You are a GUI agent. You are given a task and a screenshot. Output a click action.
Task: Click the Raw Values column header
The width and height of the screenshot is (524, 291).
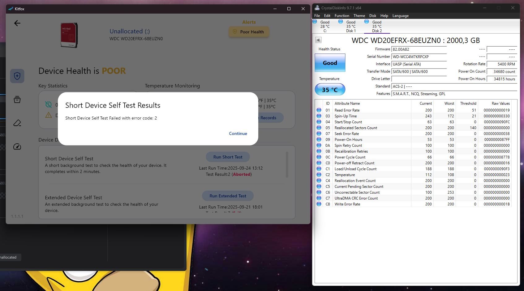click(495, 103)
